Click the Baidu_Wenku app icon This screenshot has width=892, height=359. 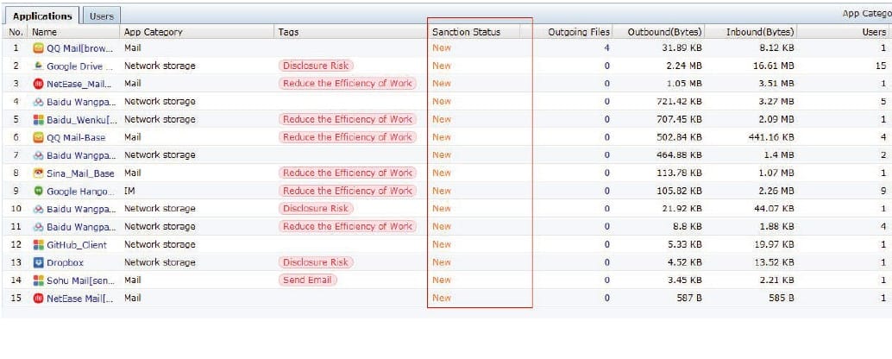38,119
